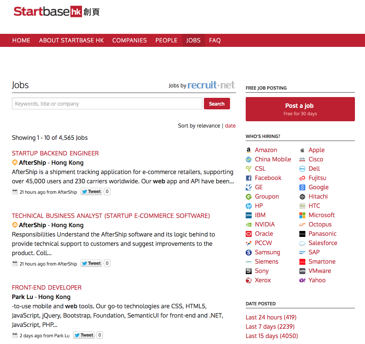
Task: Click the Groupon logo icon
Action: 249,197
